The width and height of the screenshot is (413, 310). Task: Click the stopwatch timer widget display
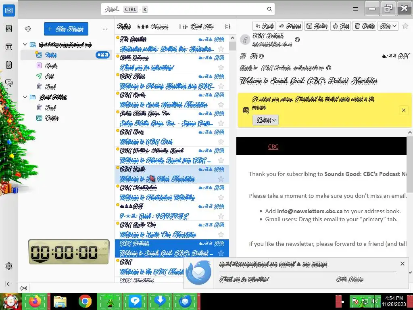pos(65,252)
